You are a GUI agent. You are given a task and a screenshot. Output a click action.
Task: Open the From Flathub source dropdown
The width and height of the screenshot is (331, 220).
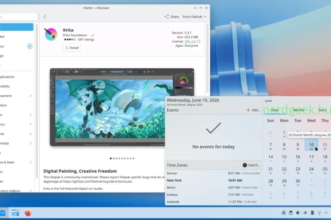pos(194,16)
